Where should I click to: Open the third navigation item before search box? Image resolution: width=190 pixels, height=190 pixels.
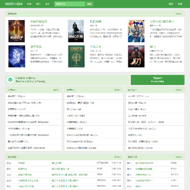coord(47,4)
